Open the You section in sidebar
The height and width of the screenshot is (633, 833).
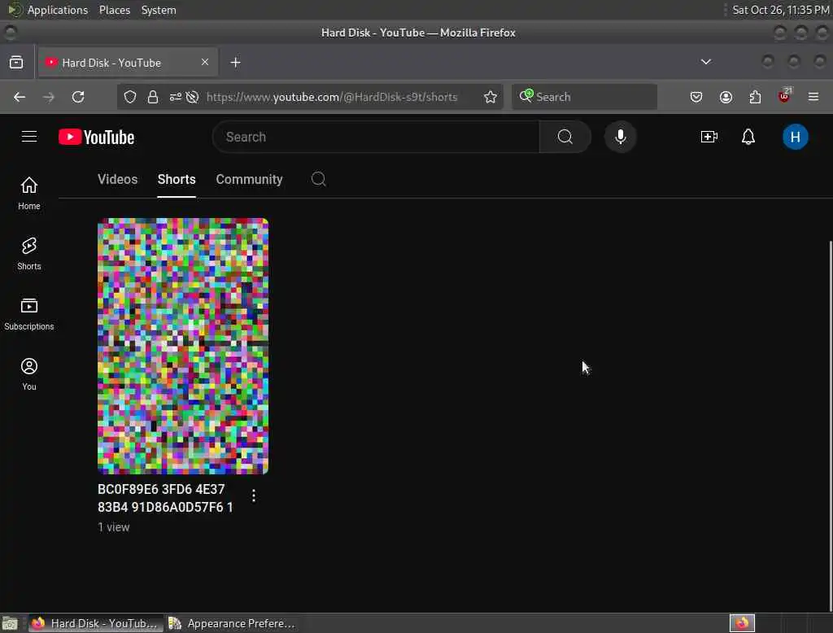pyautogui.click(x=29, y=374)
